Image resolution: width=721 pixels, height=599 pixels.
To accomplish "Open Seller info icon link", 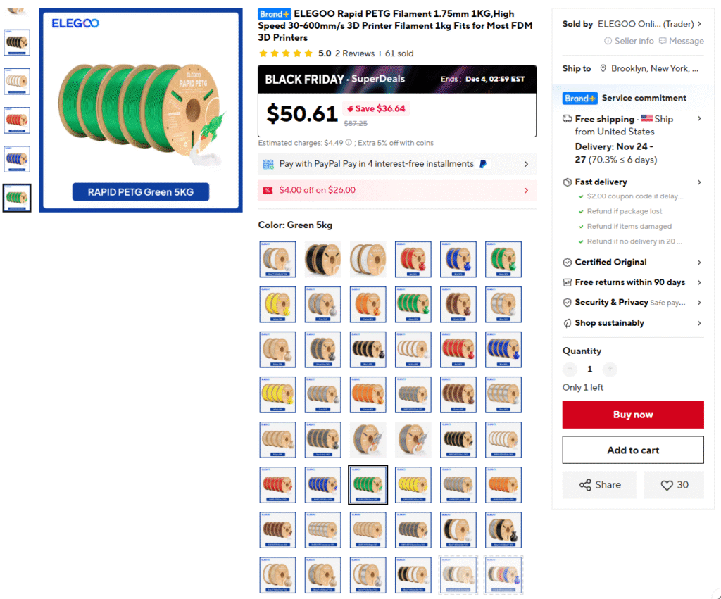I will tap(608, 41).
